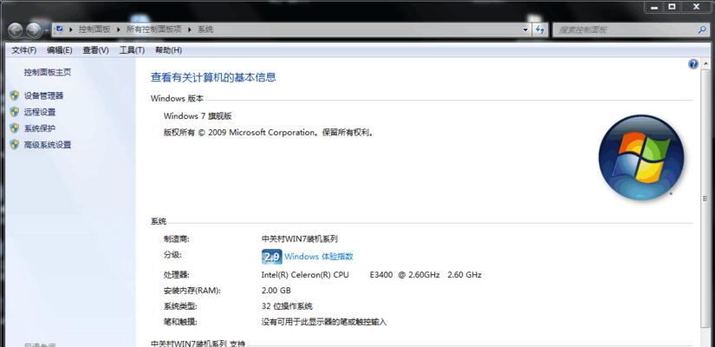The width and height of the screenshot is (715, 347).
Task: Open Windows 体验指数 link
Action: click(x=319, y=257)
